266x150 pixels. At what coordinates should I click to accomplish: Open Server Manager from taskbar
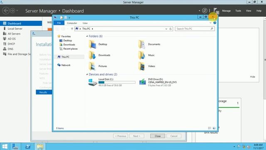(x=15, y=146)
